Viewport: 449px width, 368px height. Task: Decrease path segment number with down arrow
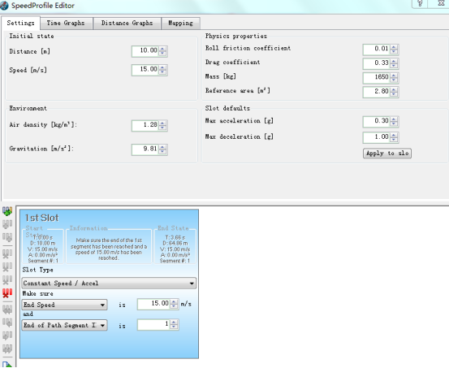174,327
